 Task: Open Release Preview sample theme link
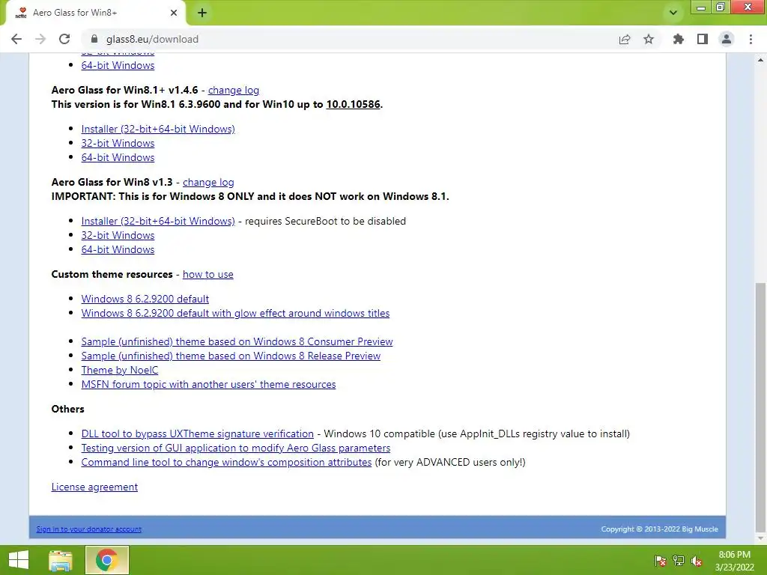coord(231,356)
